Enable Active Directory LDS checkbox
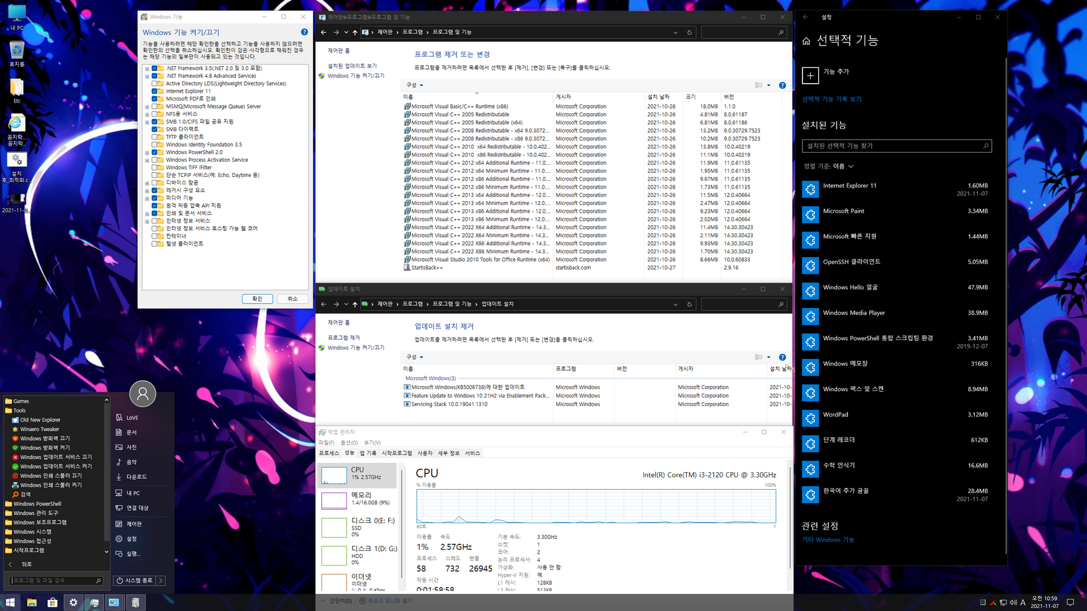The width and height of the screenshot is (1087, 611). (154, 84)
